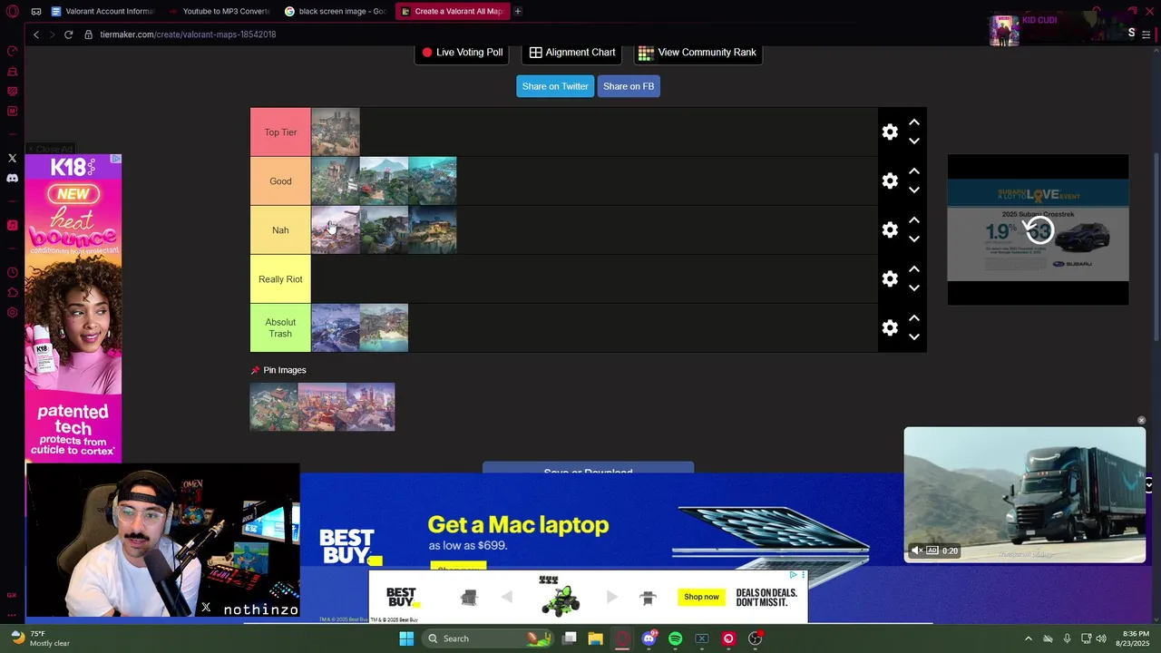This screenshot has height=653, width=1161.
Task: Open History clock in Opera sidebar
Action: pyautogui.click(x=13, y=272)
